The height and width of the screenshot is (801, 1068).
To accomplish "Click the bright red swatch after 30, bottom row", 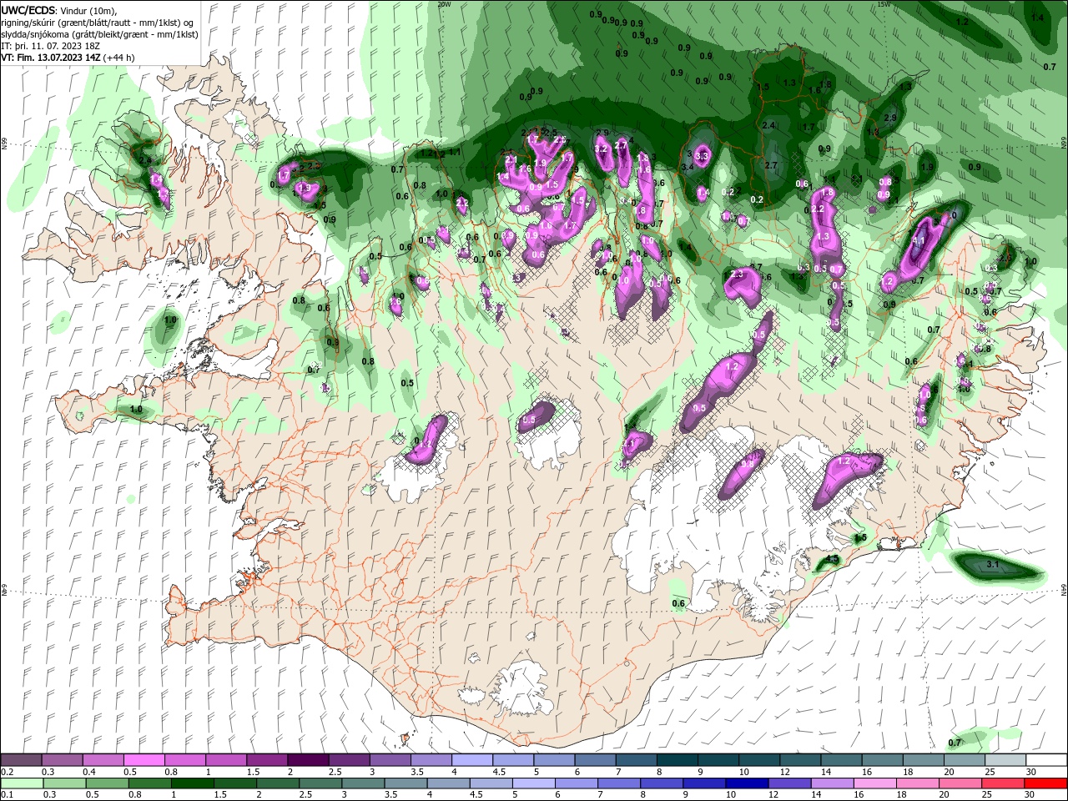I will (x=1045, y=783).
